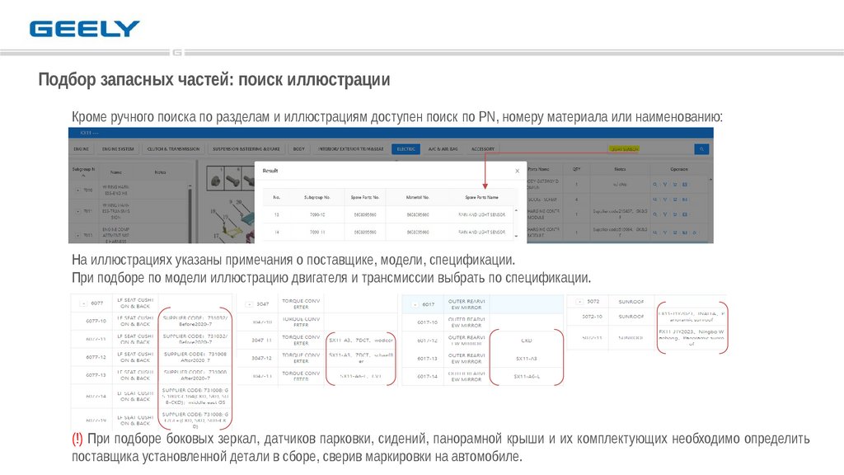This screenshot has width=844, height=475.
Task: Click the Material No. column header
Action: [418, 197]
